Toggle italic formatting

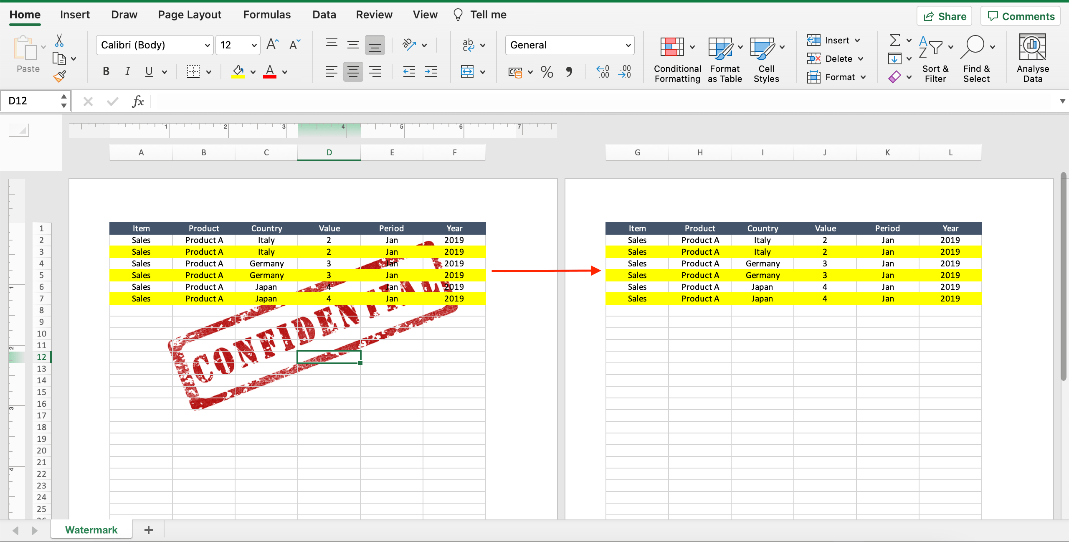tap(127, 71)
